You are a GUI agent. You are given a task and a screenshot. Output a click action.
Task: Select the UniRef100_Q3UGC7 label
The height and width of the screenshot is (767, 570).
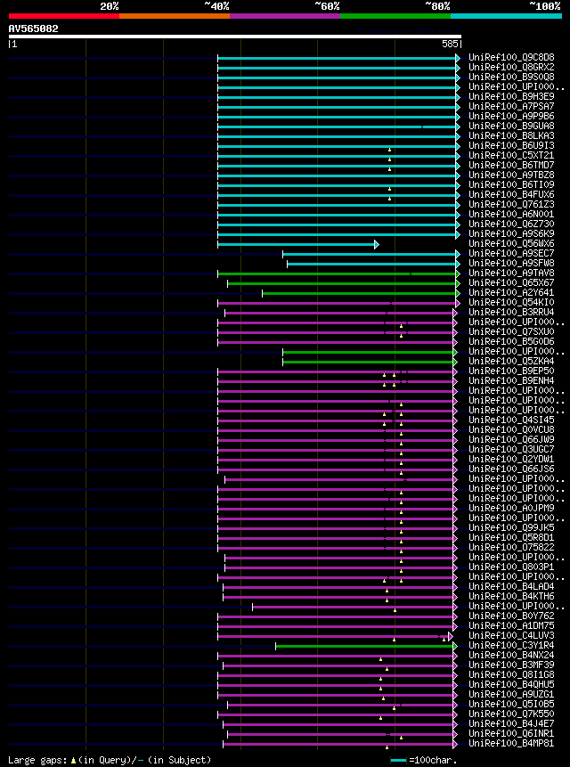pyautogui.click(x=511, y=449)
